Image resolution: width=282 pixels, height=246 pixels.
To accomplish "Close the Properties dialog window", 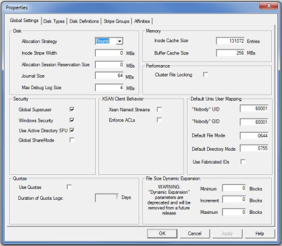I will (x=269, y=6).
